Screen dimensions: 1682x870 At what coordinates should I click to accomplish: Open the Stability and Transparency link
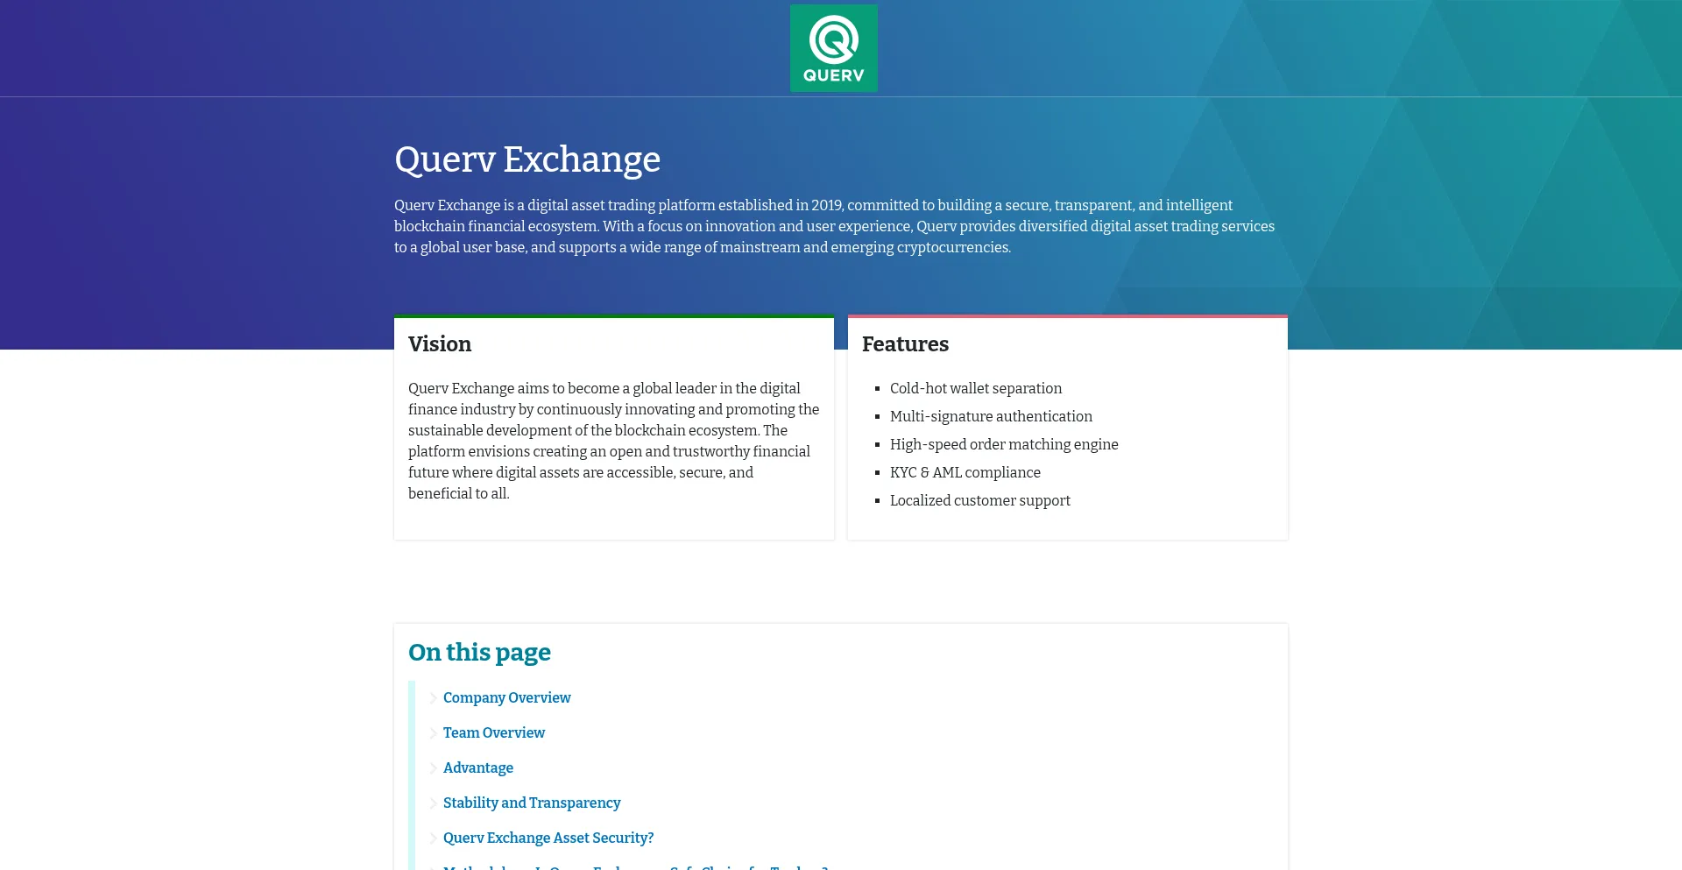[532, 803]
